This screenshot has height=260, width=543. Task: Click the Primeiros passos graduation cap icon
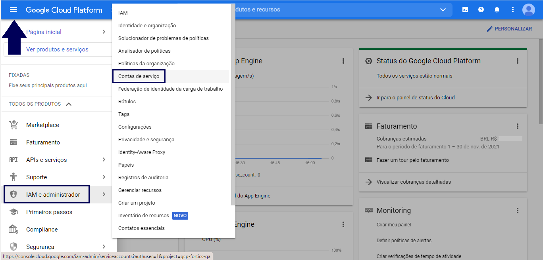(x=13, y=212)
